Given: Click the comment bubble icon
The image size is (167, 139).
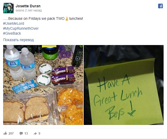Looking at the screenshot, I should [21, 133].
